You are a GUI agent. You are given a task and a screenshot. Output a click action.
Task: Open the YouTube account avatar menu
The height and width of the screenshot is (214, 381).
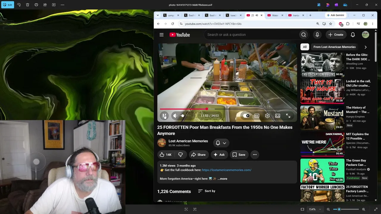pos(366,35)
